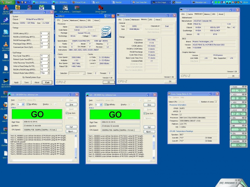Click the CHASSIS fan gauge in PC Probe
This screenshot has width=250, height=187.
click(239, 144)
